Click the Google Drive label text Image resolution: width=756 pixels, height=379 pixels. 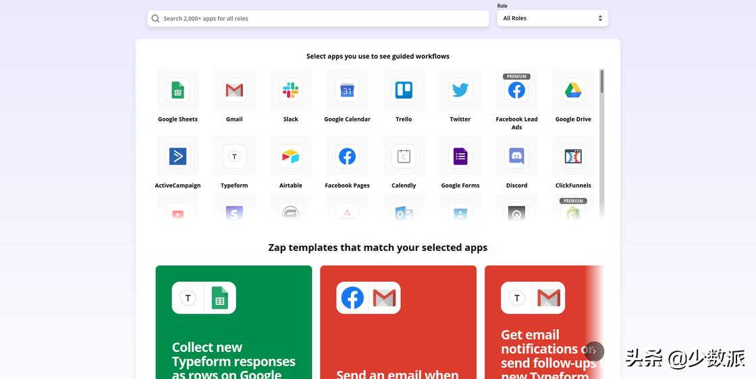pos(573,119)
